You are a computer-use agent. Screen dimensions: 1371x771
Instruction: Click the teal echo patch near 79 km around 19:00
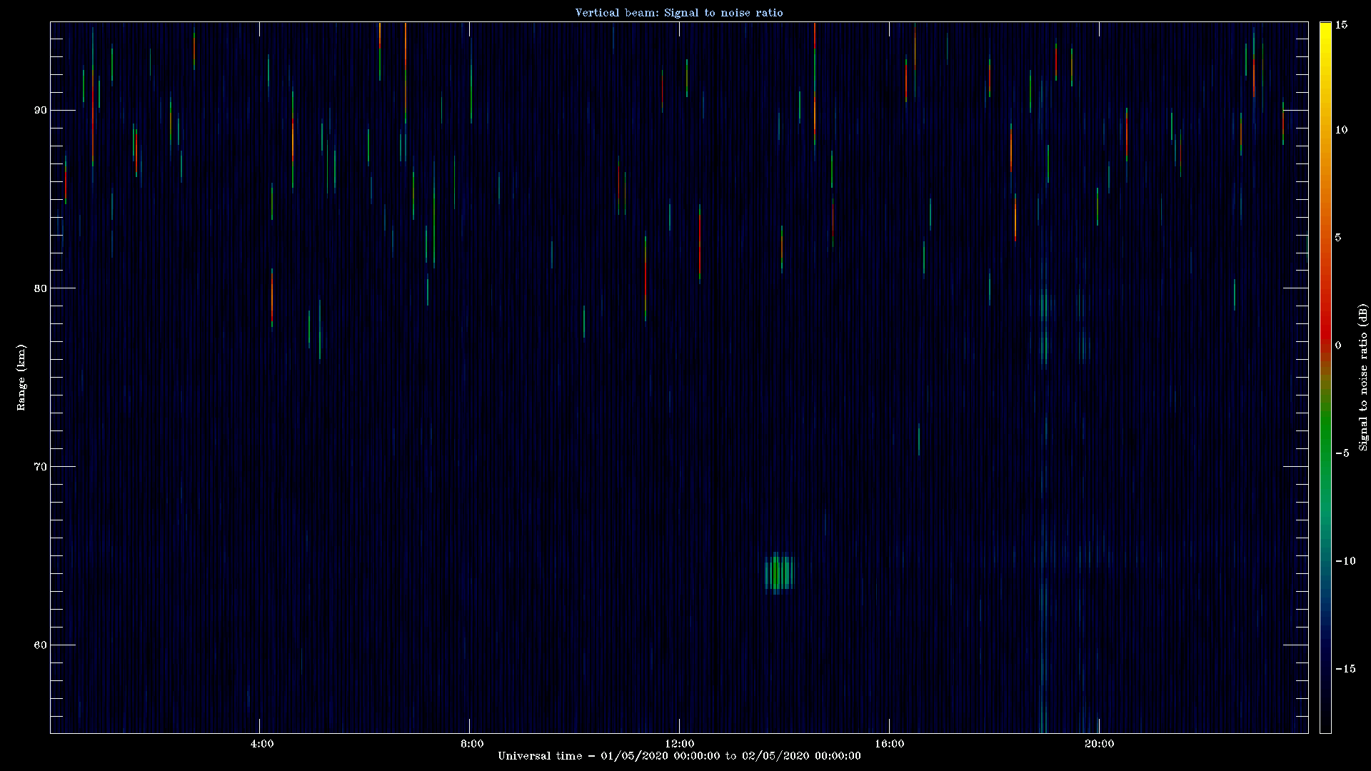click(x=1044, y=306)
